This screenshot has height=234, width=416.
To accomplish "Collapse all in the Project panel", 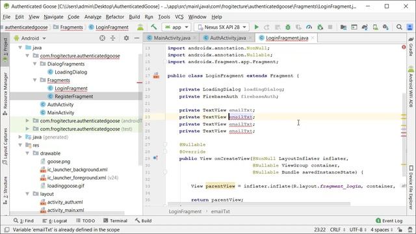I will click(112, 38).
